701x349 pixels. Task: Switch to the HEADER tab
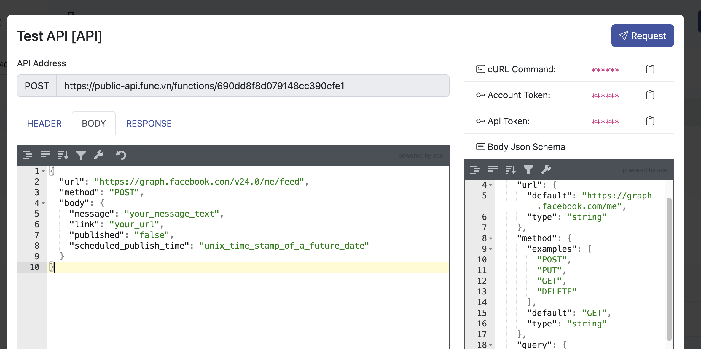pos(44,123)
